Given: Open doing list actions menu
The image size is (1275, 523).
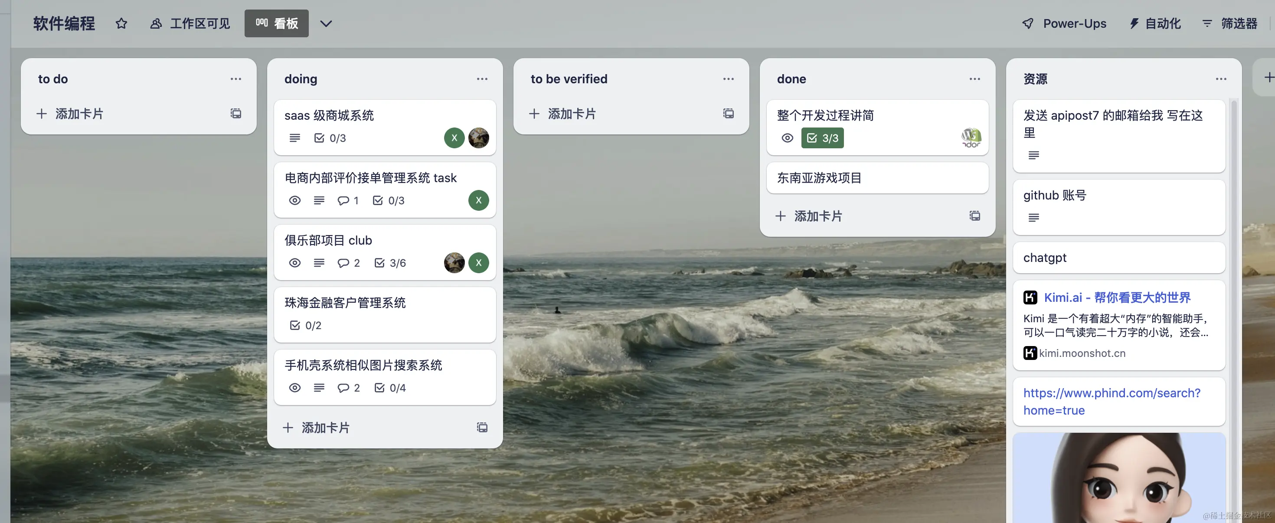Looking at the screenshot, I should pos(482,78).
